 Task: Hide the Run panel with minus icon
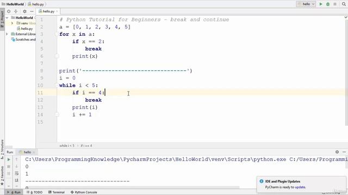[344, 152]
